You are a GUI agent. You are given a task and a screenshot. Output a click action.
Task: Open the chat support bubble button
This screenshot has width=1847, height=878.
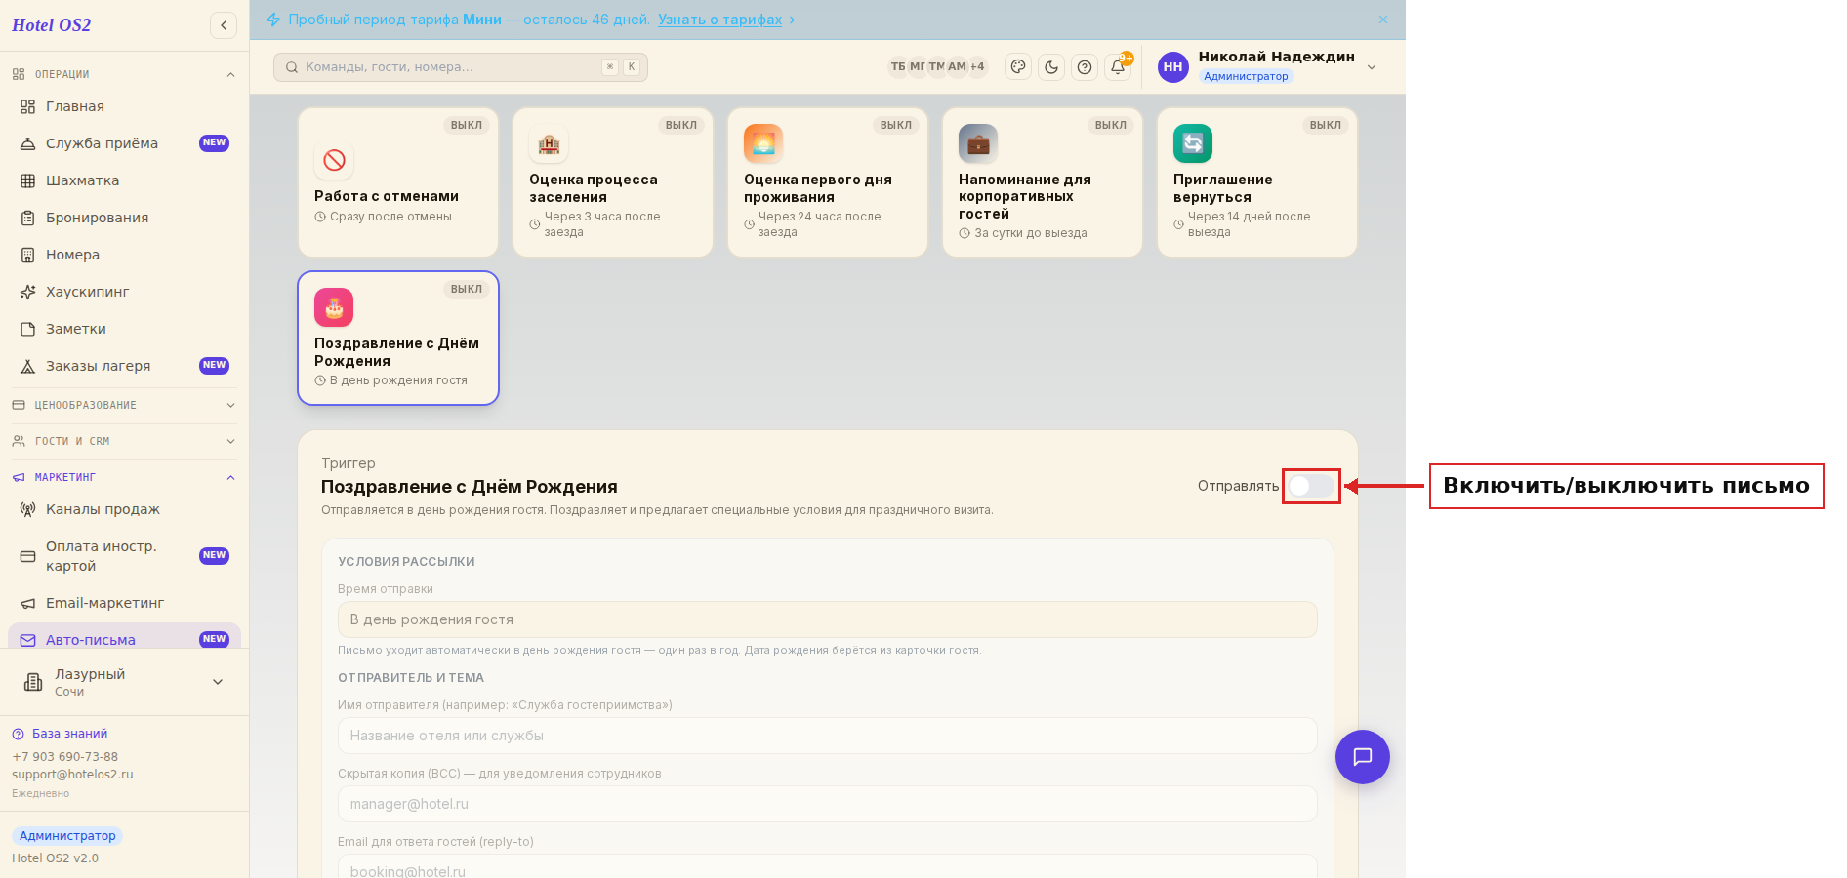1363,757
